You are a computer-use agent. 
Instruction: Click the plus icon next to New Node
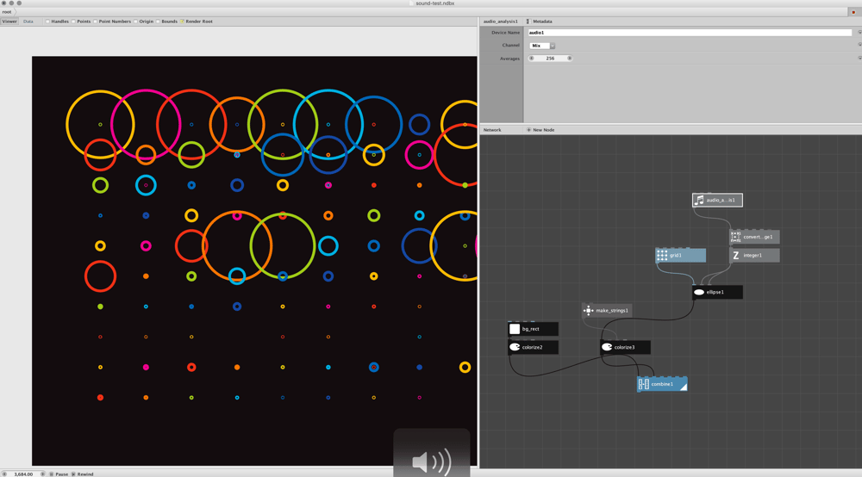529,130
